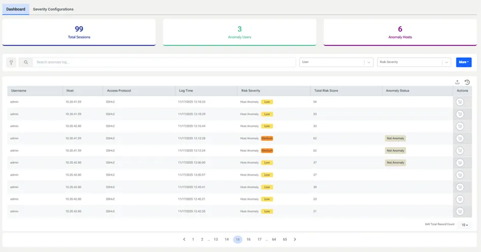
Task: Go to page 14
Action: click(227, 239)
